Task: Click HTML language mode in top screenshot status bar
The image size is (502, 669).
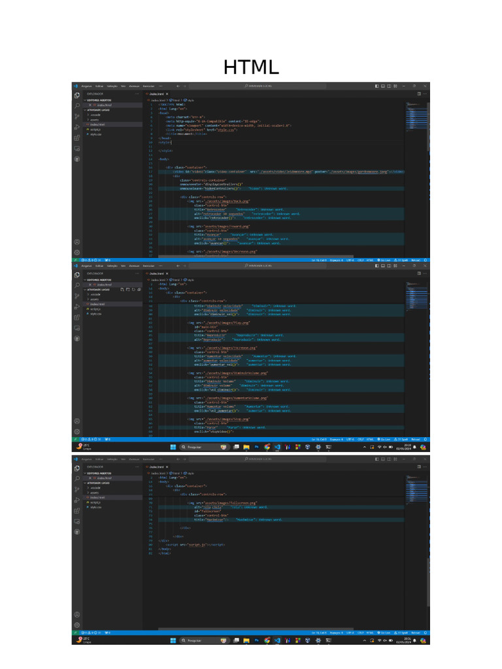Action: 370,260
